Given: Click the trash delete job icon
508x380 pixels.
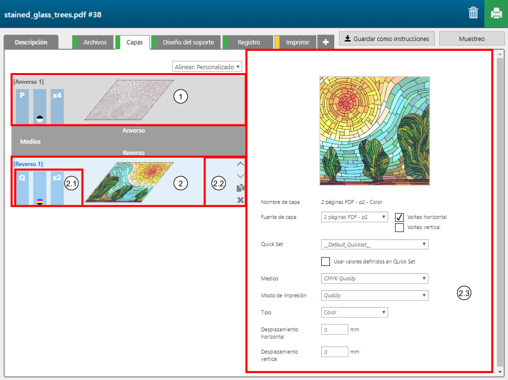Looking at the screenshot, I should 474,13.
